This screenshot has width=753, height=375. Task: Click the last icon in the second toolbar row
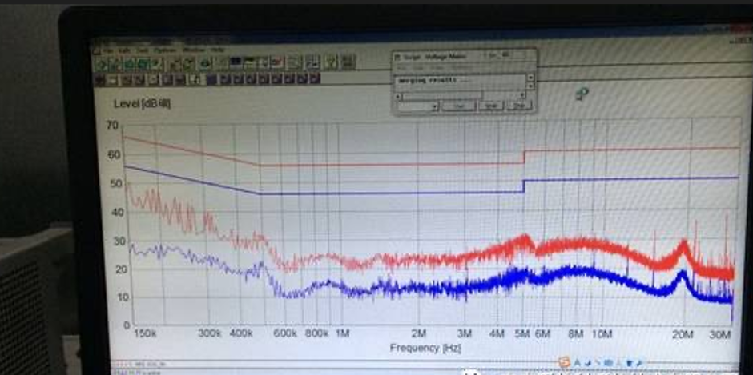[315, 78]
